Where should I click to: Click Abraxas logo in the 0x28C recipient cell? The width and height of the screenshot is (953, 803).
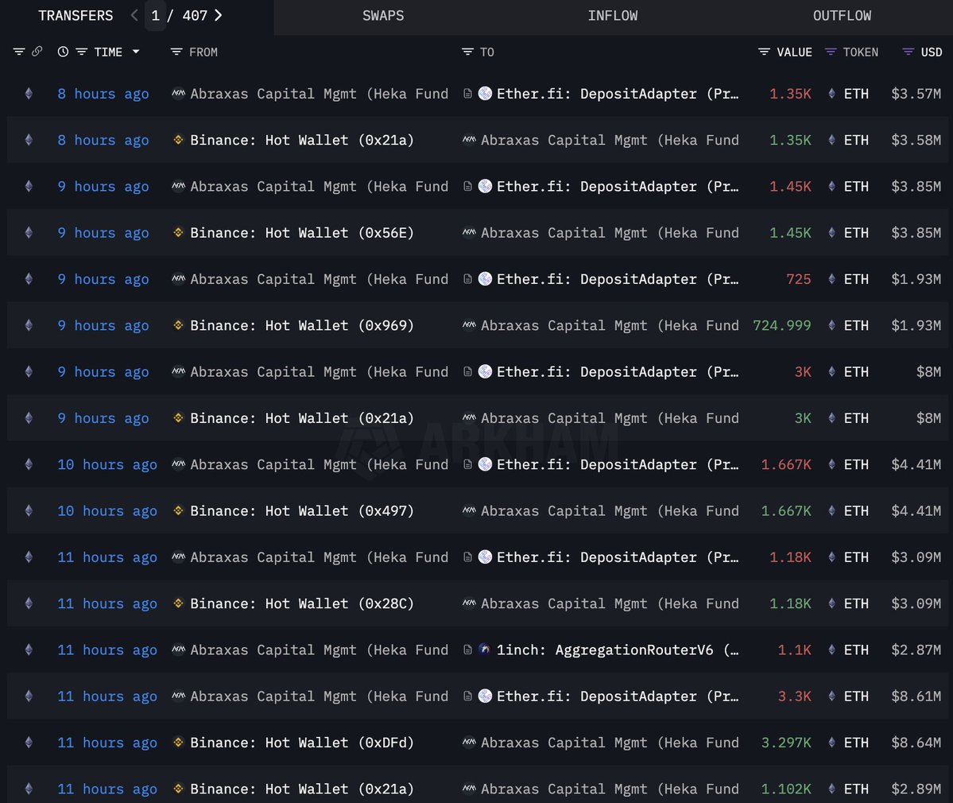pos(469,603)
